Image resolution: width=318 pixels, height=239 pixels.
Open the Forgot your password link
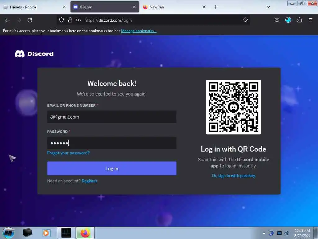(68, 153)
